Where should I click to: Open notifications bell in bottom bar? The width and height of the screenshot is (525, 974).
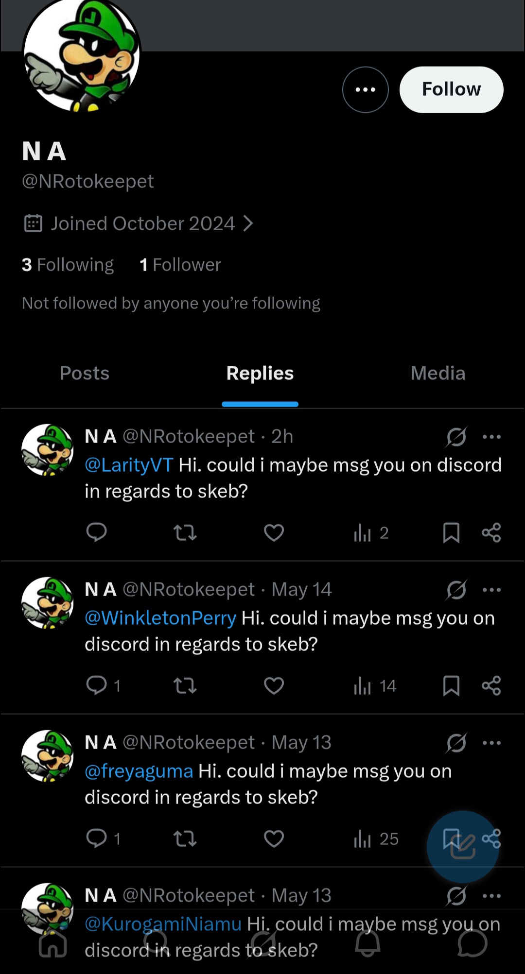click(x=367, y=943)
